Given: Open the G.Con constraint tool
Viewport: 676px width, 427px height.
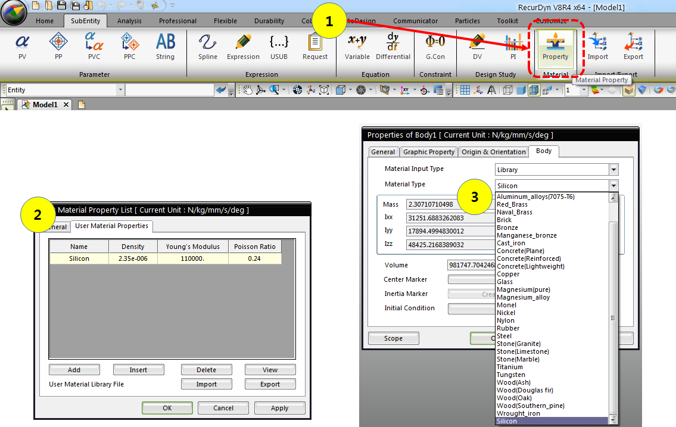Looking at the screenshot, I should click(x=435, y=46).
